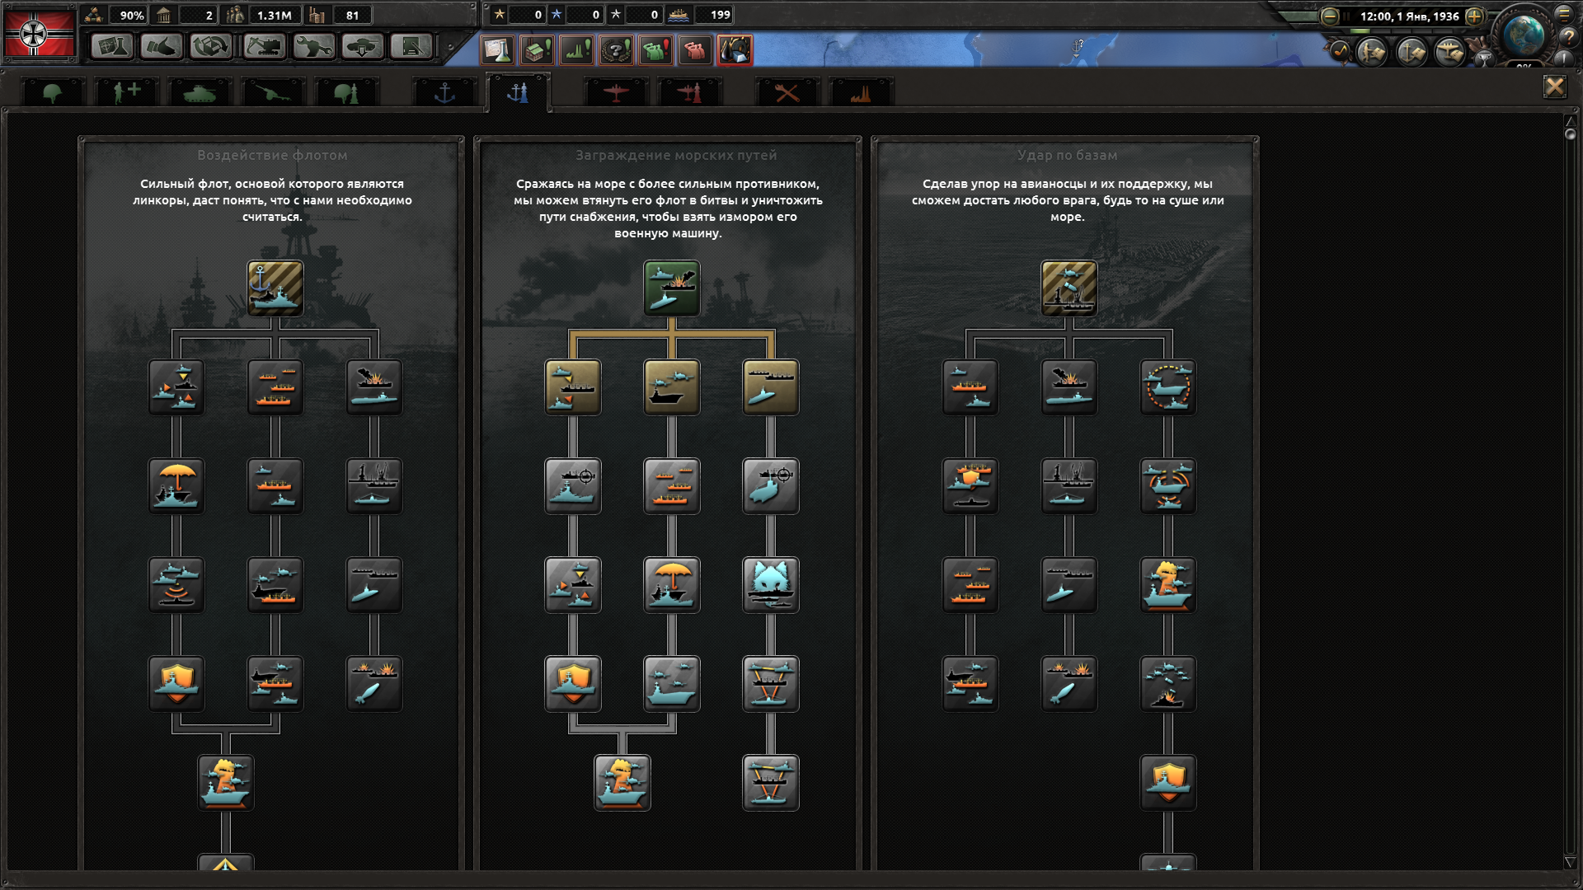Open the Trade menu with circular arrows
This screenshot has height=890, width=1583.
coord(211,47)
